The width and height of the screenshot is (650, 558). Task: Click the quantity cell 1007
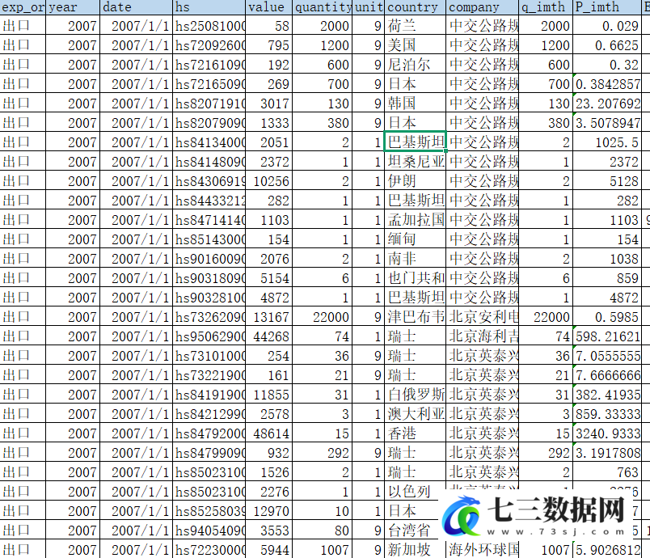click(322, 550)
